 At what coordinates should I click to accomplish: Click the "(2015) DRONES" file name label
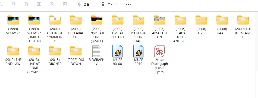[55, 62]
